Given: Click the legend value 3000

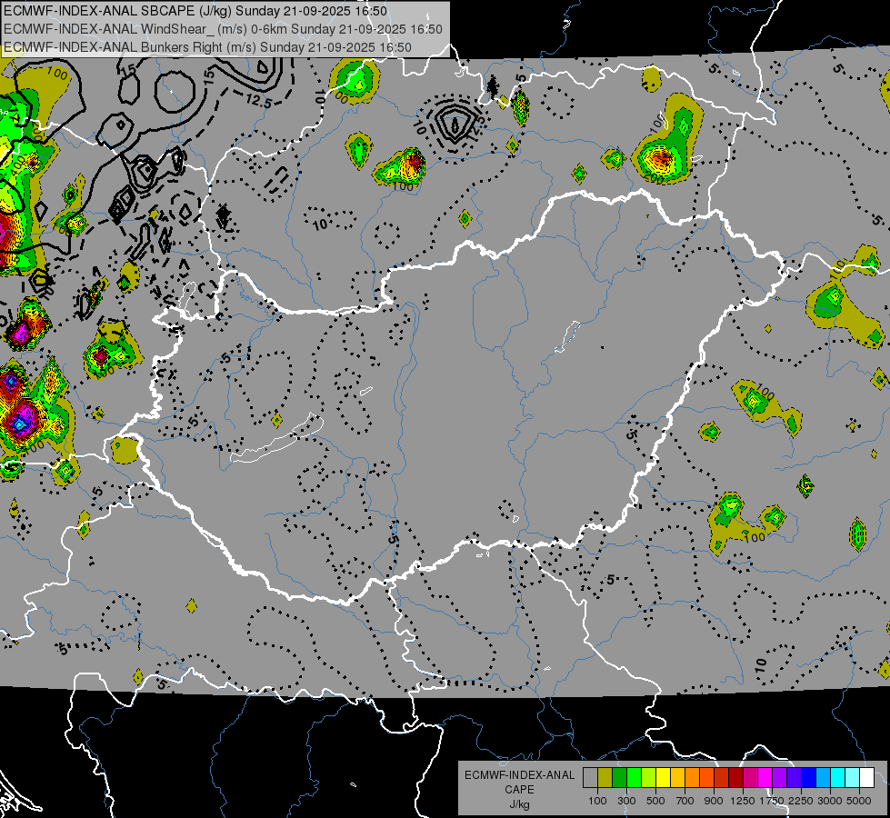Looking at the screenshot, I should (830, 801).
